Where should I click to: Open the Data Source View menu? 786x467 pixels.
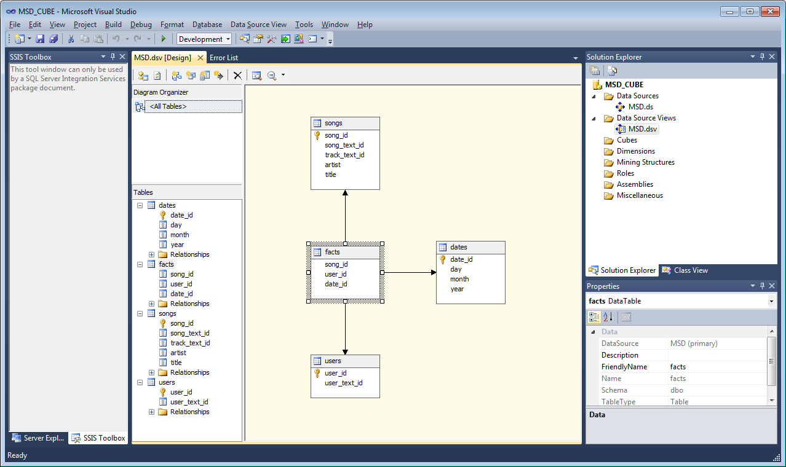coord(258,25)
